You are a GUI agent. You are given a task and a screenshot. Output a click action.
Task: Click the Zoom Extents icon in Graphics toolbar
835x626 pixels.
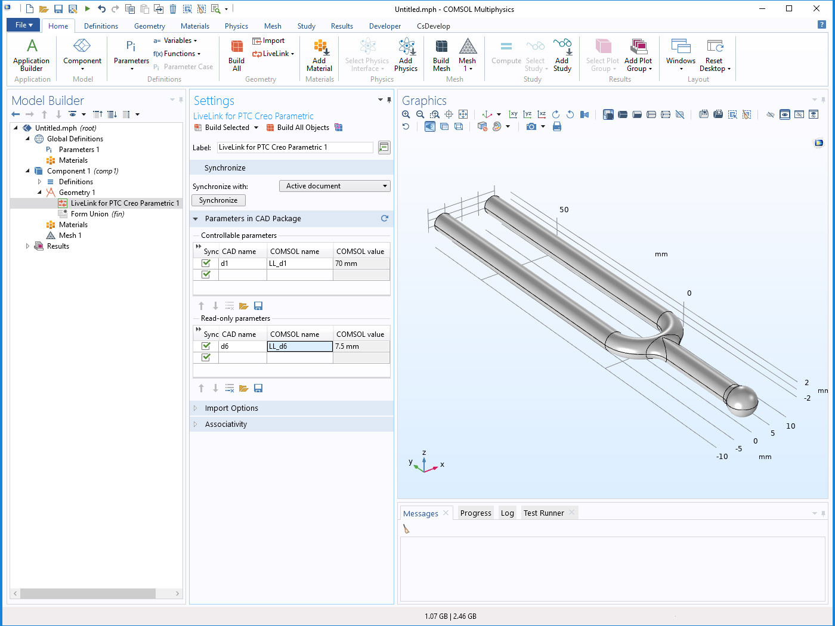point(464,114)
